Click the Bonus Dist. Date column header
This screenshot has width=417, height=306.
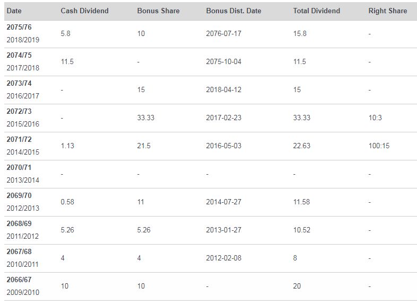pyautogui.click(x=233, y=11)
